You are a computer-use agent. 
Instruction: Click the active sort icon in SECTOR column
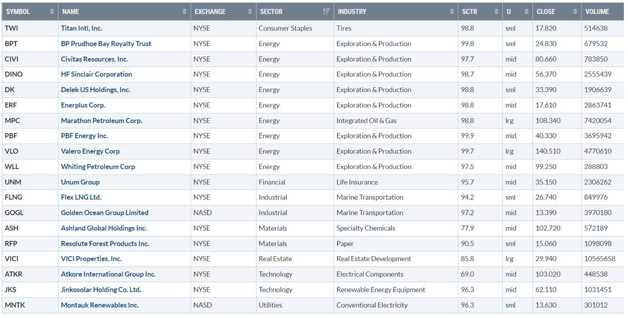[326, 12]
